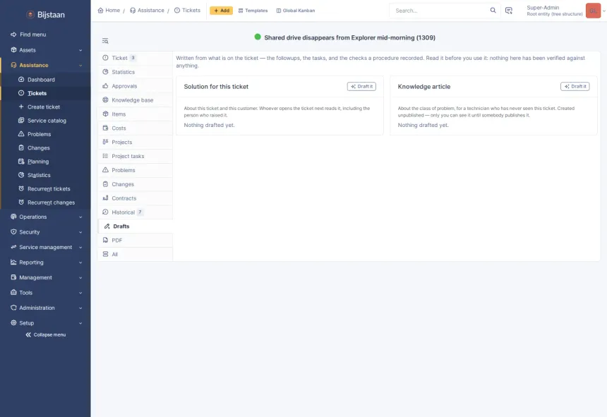Switch to the Knowledge base tab
The height and width of the screenshot is (417, 607).
tap(135, 99)
